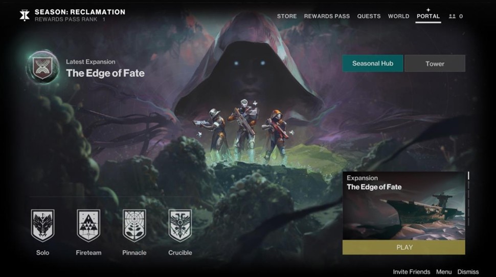Open the Crucible eagle emblem

(x=180, y=225)
